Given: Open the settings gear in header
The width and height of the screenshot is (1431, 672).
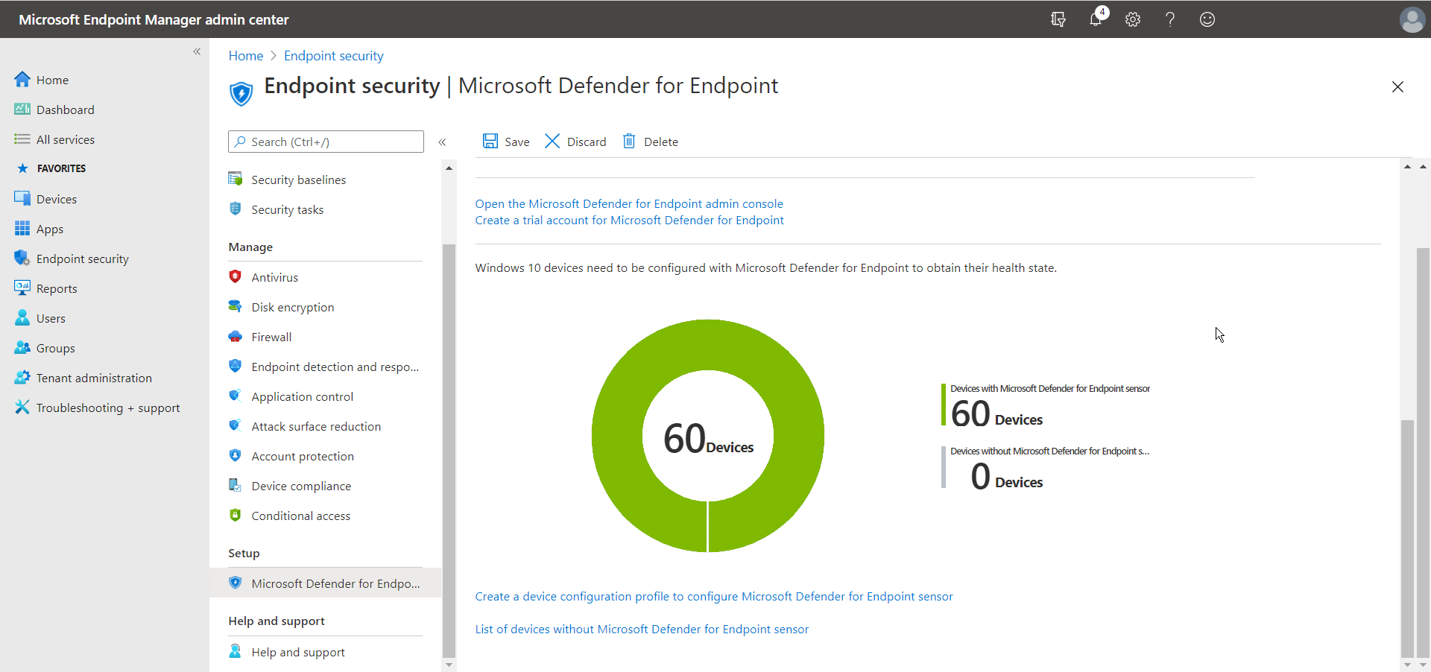Looking at the screenshot, I should tap(1133, 19).
